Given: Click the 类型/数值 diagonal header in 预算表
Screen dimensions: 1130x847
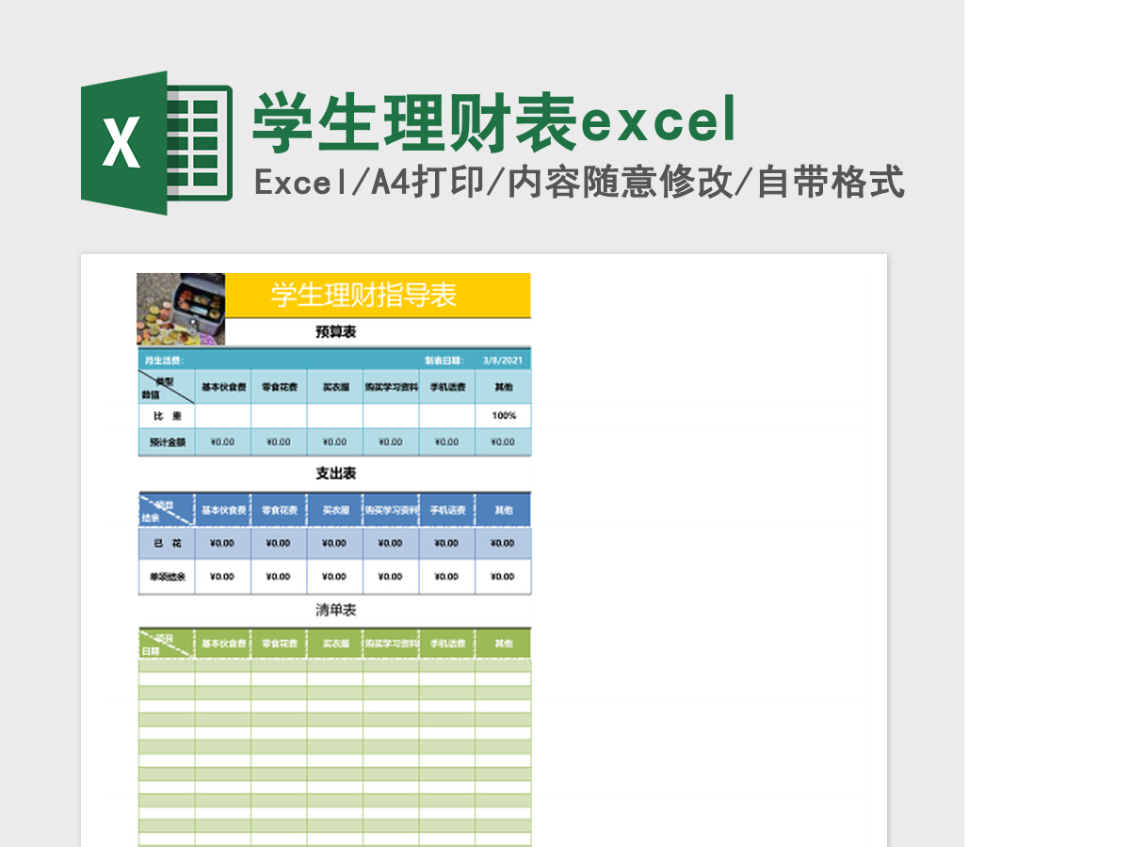Looking at the screenshot, I should pos(167,387).
